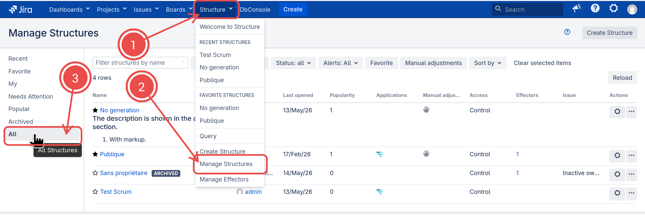The height and width of the screenshot is (215, 645).
Task: Open settings gear for Test Scrum row
Action: (617, 193)
